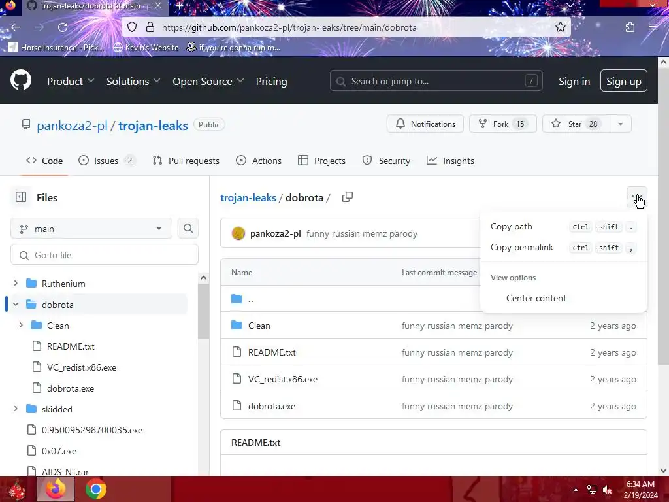This screenshot has height=502, width=669.
Task: Close the trojan-leaks browser tab
Action: 158,5
